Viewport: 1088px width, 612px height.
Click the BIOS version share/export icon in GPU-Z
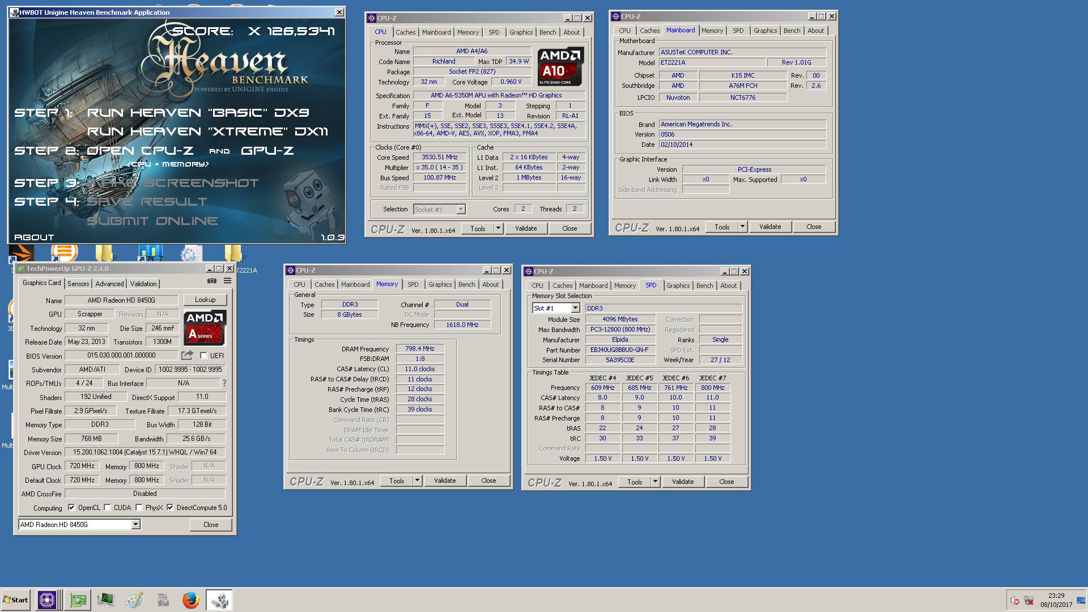coord(187,355)
